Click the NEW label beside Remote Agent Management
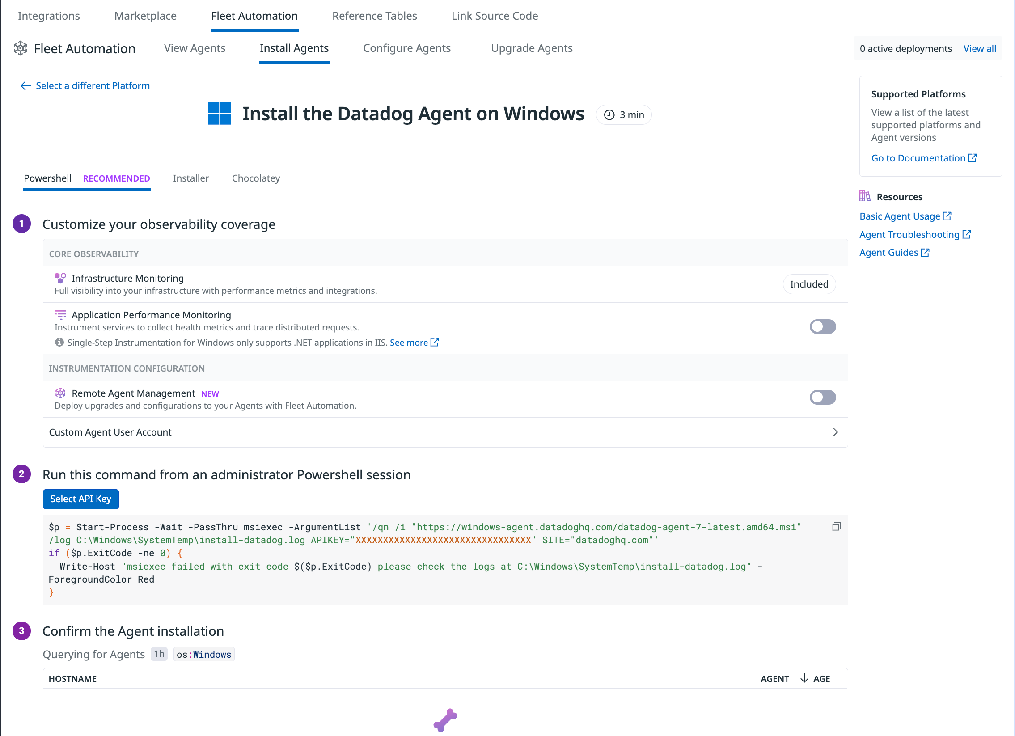Image resolution: width=1015 pixels, height=736 pixels. (210, 394)
